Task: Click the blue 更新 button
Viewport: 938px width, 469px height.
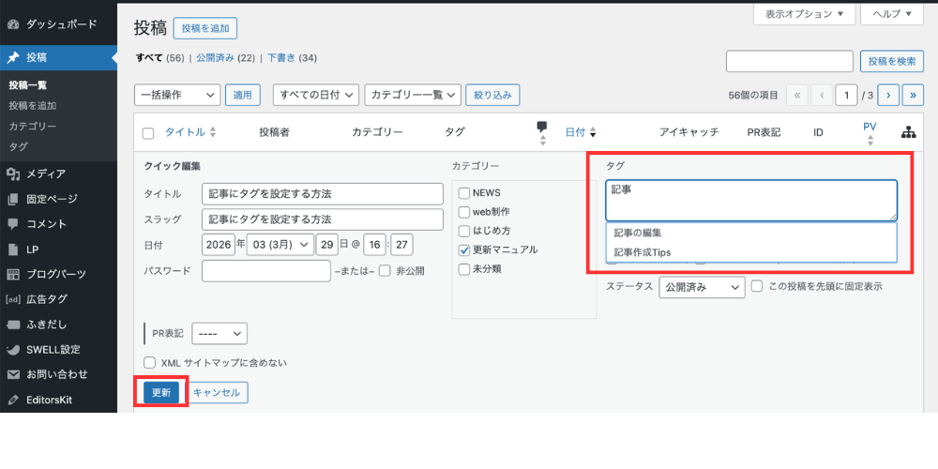Action: (x=160, y=392)
